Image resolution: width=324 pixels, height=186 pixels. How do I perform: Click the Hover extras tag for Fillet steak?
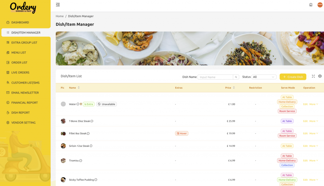(182, 133)
